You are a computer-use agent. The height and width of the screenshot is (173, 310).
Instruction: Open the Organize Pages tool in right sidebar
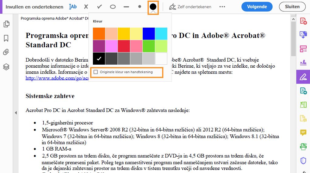pos(303,49)
